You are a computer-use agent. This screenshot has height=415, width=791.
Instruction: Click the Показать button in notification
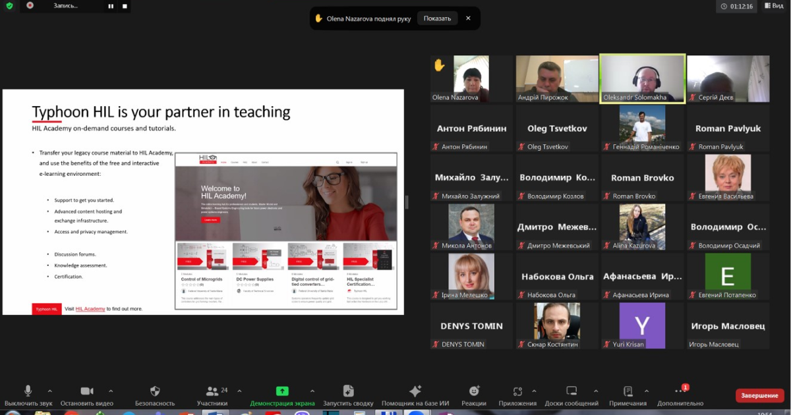coord(437,18)
